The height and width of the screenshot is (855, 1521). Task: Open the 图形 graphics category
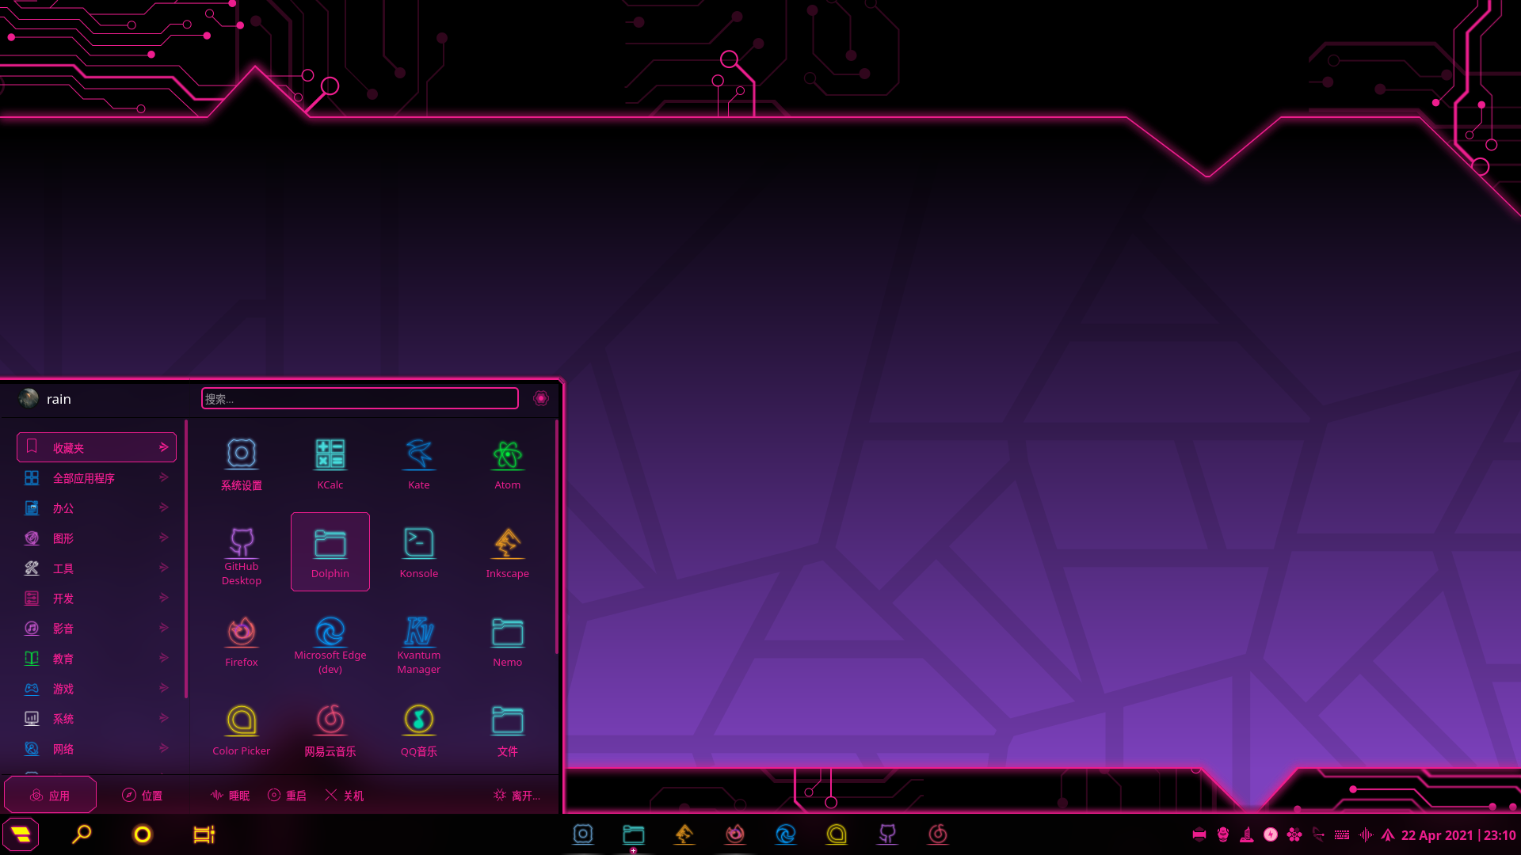97,538
